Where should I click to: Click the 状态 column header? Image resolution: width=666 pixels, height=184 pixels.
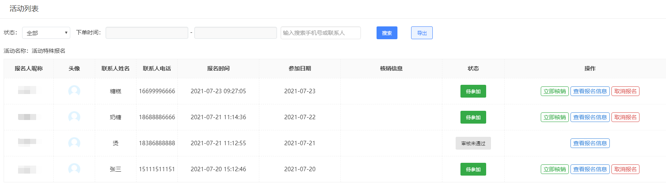473,68
